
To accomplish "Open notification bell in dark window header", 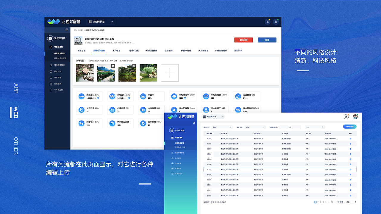I will 268,22.
